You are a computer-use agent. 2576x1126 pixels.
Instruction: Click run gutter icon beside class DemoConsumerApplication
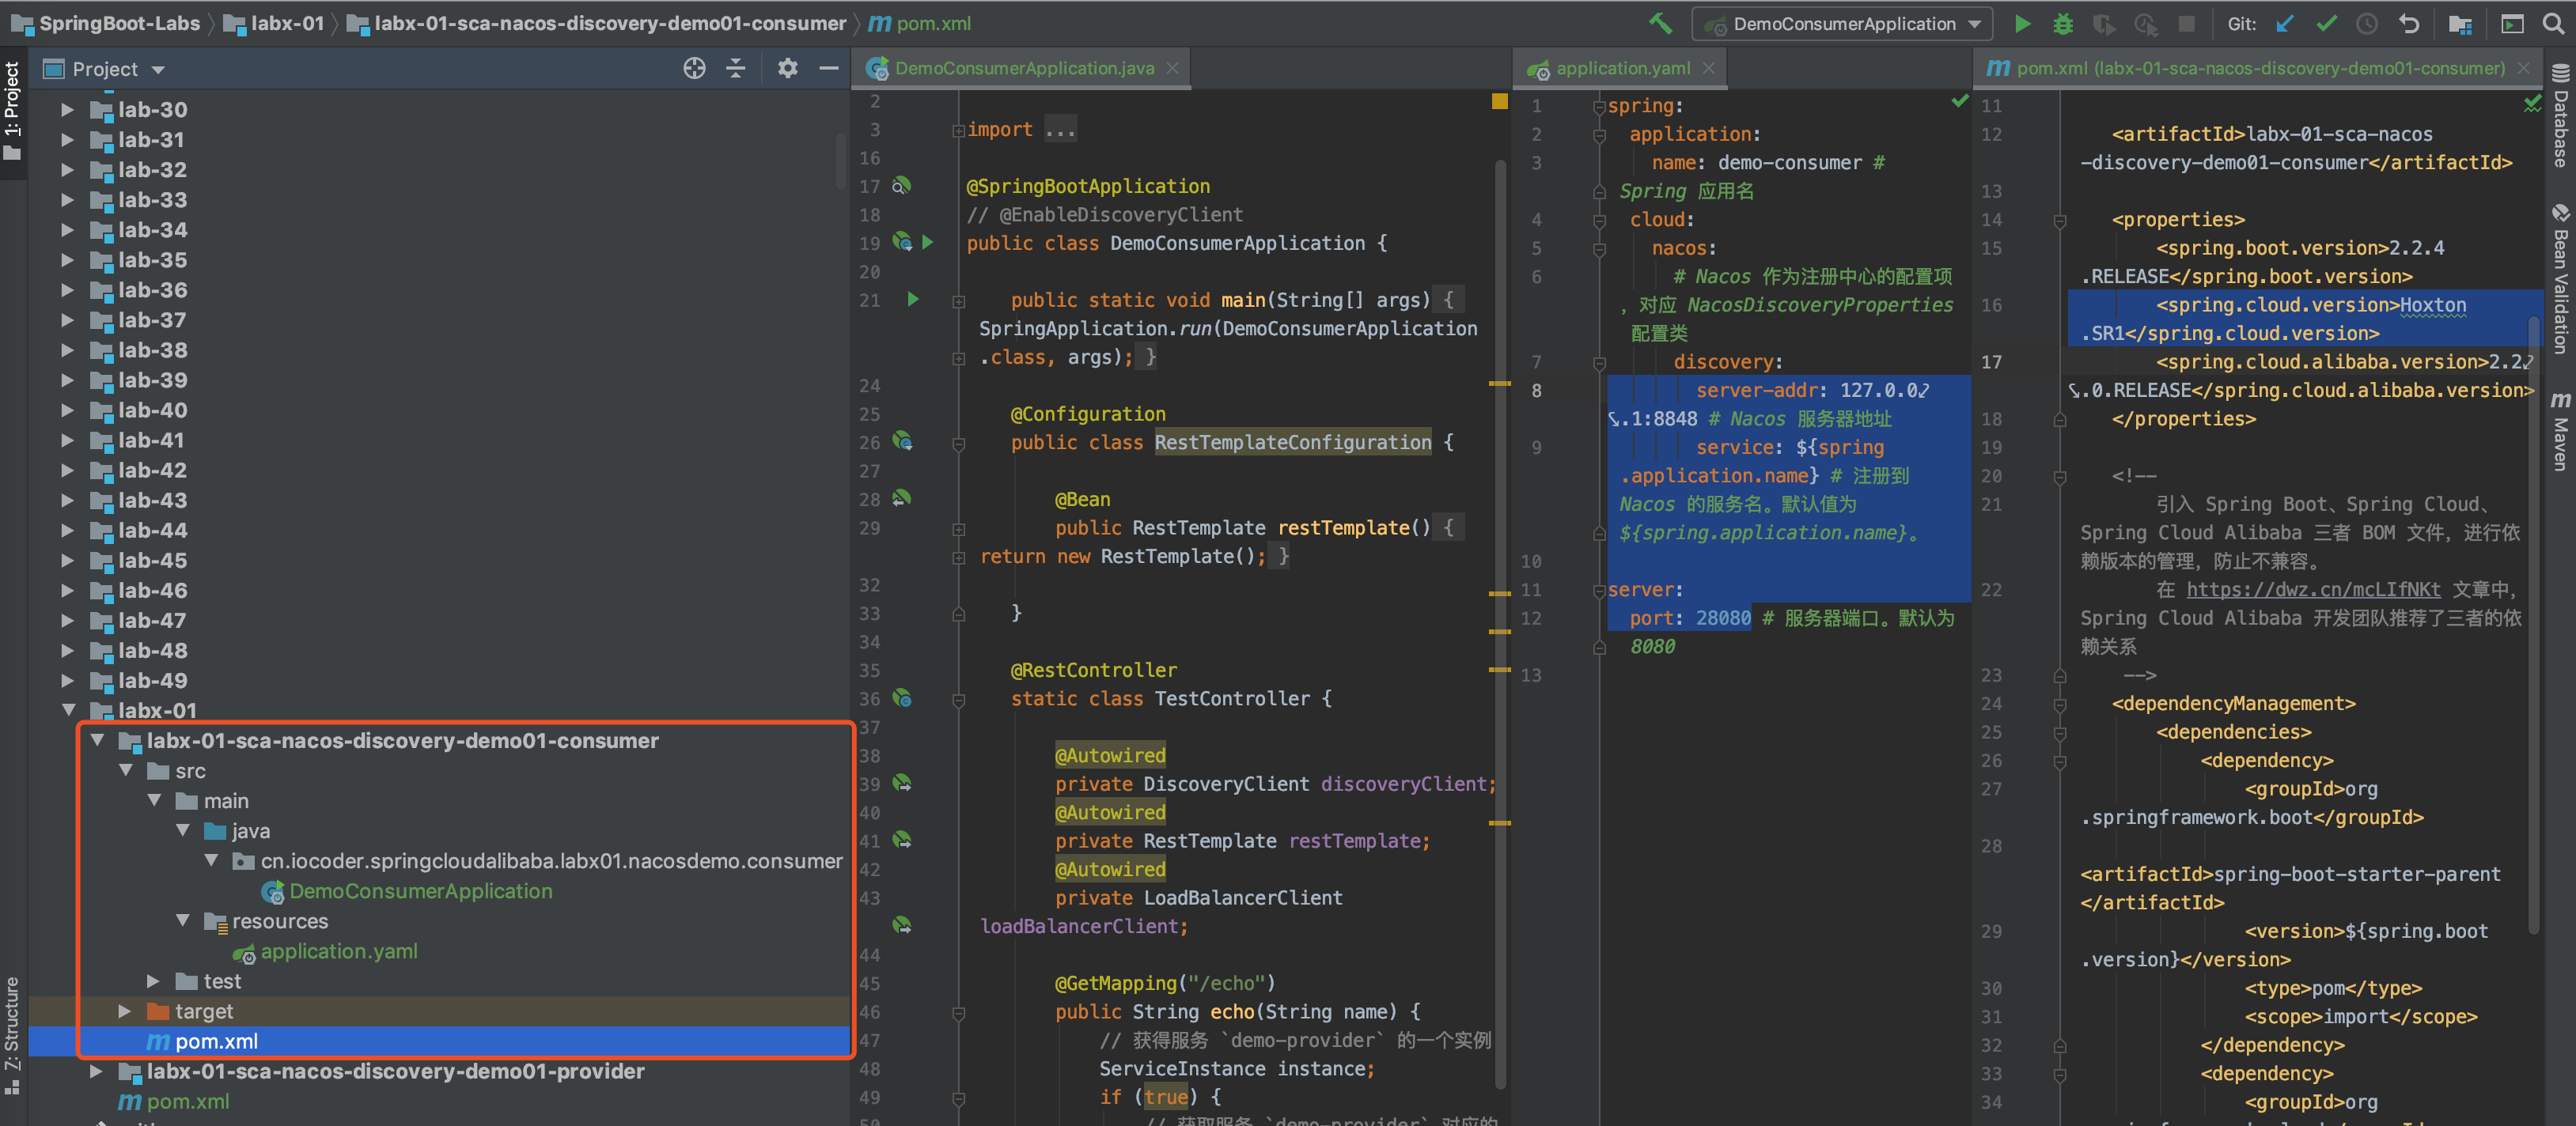[x=928, y=242]
